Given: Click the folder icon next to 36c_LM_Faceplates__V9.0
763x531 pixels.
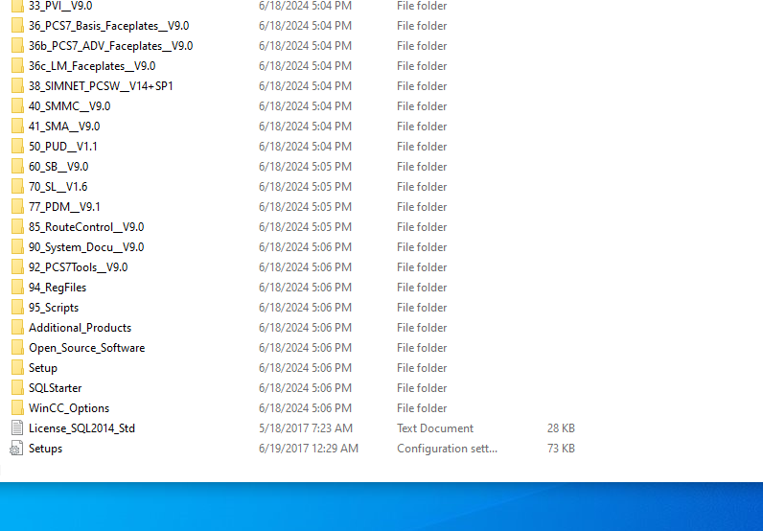Looking at the screenshot, I should click(x=17, y=66).
